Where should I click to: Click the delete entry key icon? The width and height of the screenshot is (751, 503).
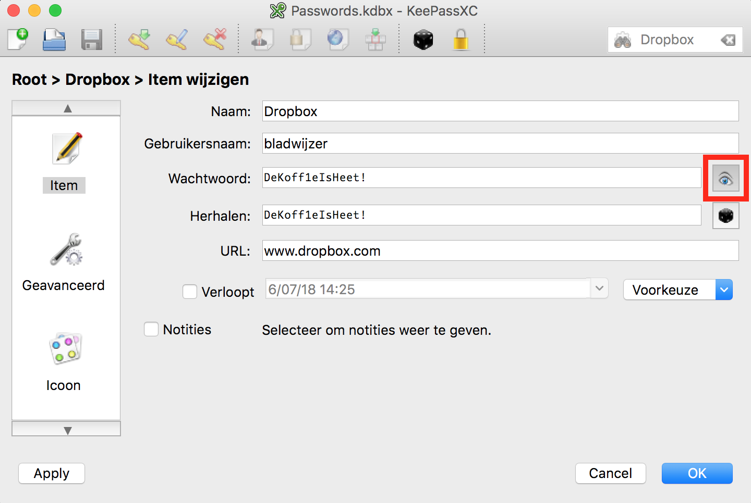[215, 40]
